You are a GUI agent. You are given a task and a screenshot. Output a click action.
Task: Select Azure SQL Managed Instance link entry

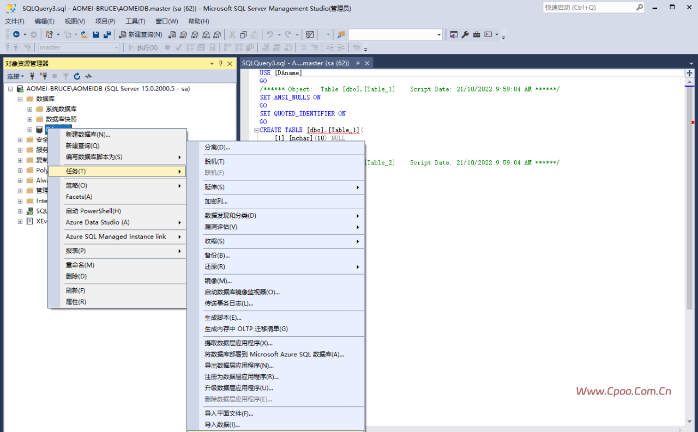[117, 236]
